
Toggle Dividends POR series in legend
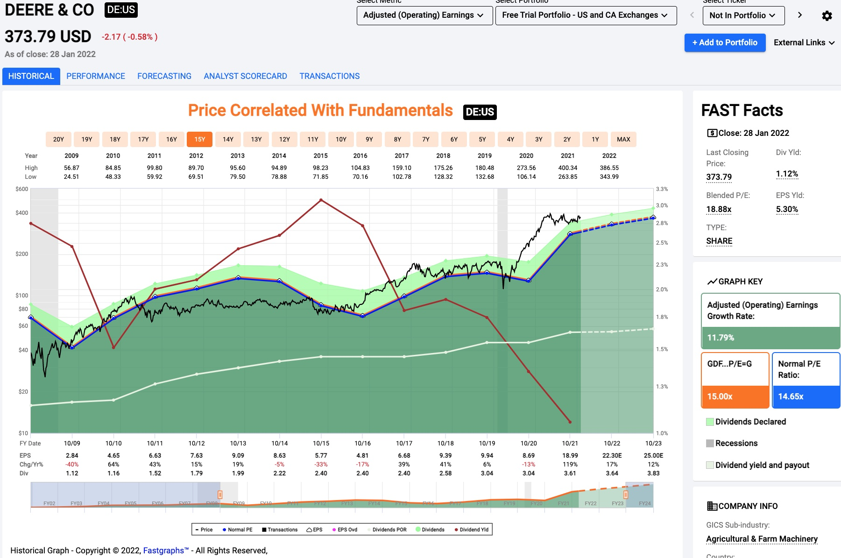(387, 530)
